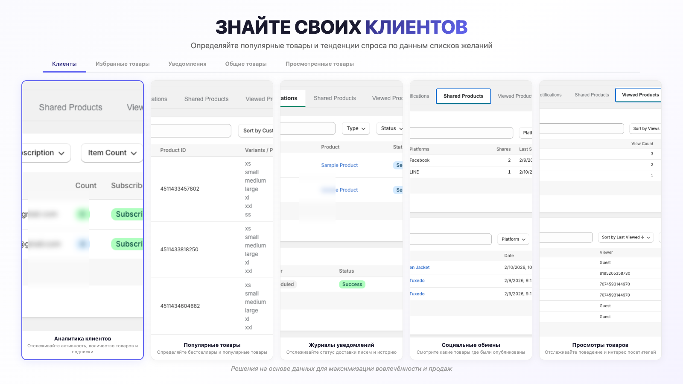
Task: Open the Избранные товары tab
Action: tap(123, 64)
